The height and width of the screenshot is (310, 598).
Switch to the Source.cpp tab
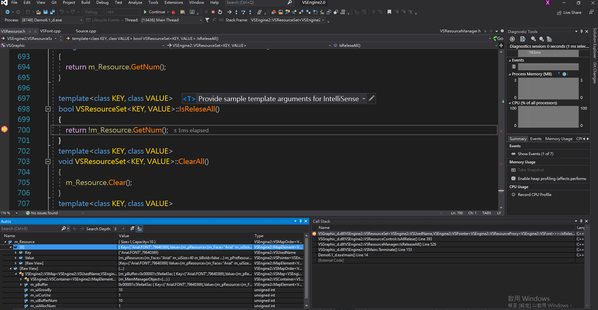click(x=85, y=31)
